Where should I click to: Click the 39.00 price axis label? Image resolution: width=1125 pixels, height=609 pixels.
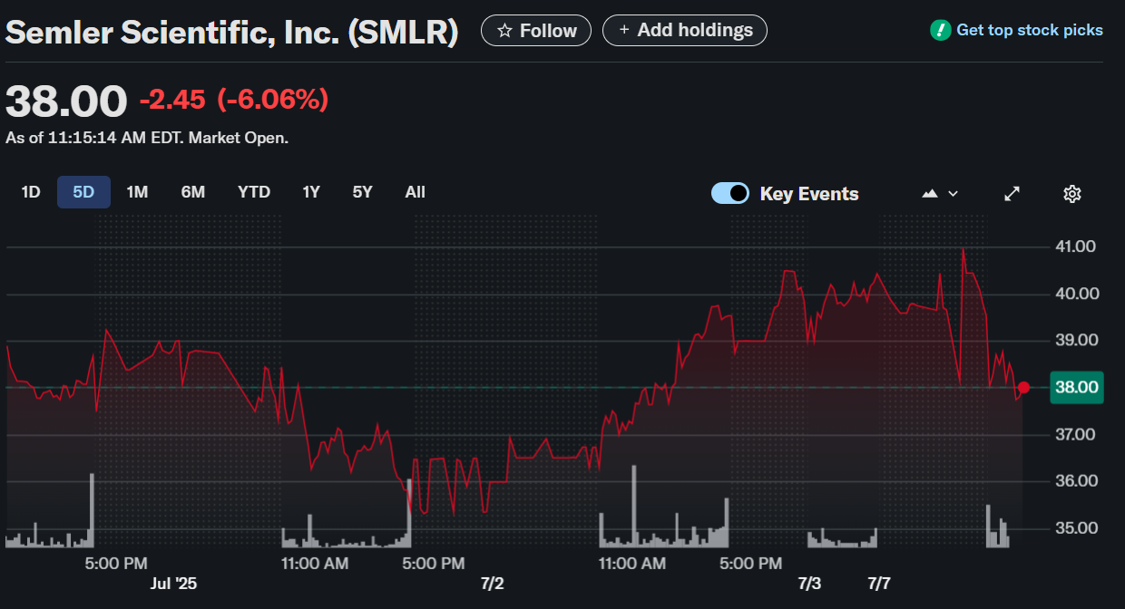(x=1075, y=341)
